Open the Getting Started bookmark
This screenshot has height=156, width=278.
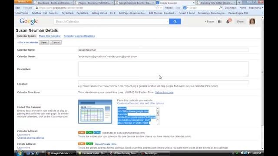pyautogui.click(x=99, y=13)
